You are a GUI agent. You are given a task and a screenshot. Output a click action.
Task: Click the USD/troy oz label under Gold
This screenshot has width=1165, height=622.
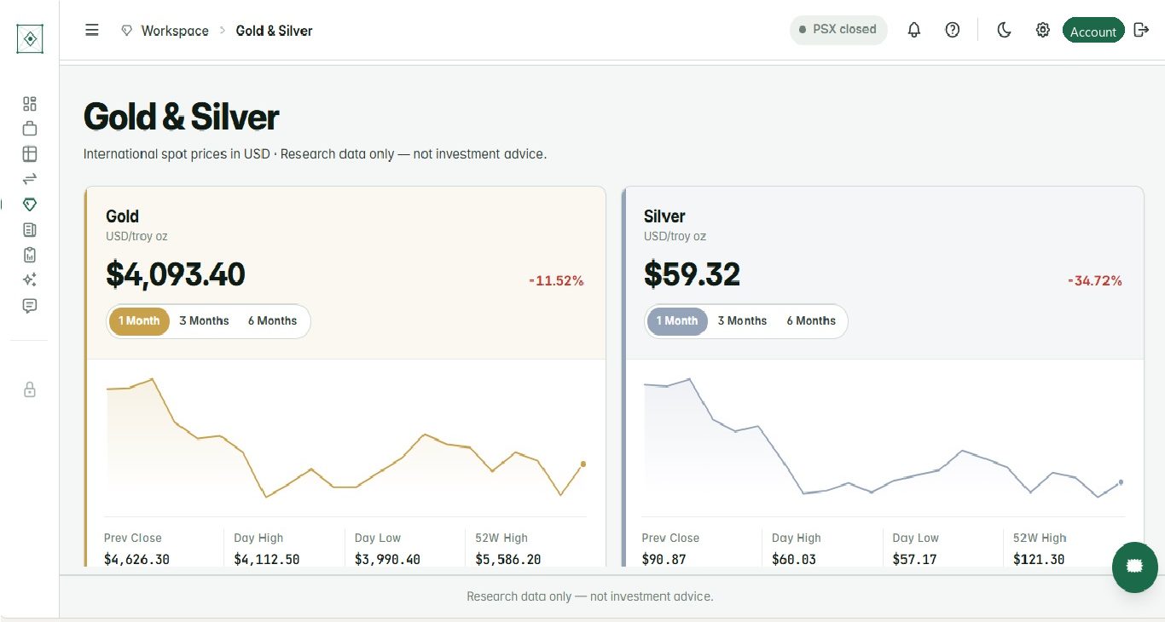pyautogui.click(x=136, y=236)
